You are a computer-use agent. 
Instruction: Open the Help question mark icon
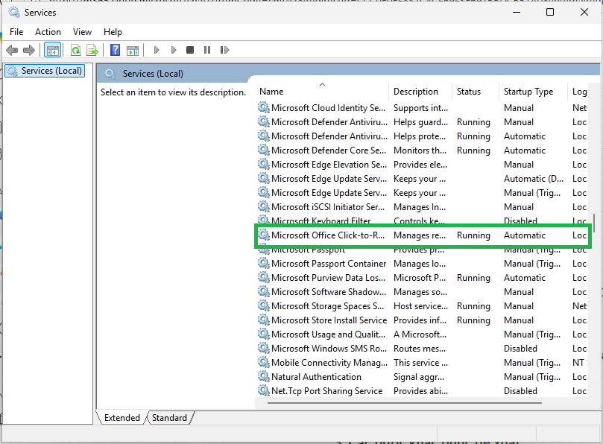pos(115,50)
